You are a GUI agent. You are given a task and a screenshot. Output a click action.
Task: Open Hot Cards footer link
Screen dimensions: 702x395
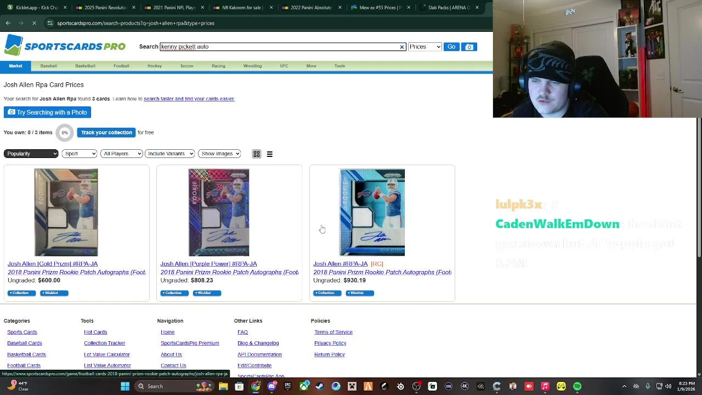[x=95, y=332]
